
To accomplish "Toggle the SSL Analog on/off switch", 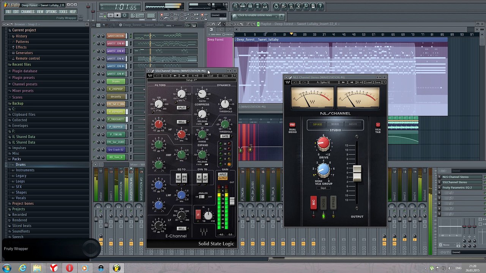I will pos(202,197).
